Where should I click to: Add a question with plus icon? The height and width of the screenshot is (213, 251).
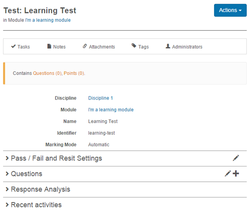click(236, 174)
